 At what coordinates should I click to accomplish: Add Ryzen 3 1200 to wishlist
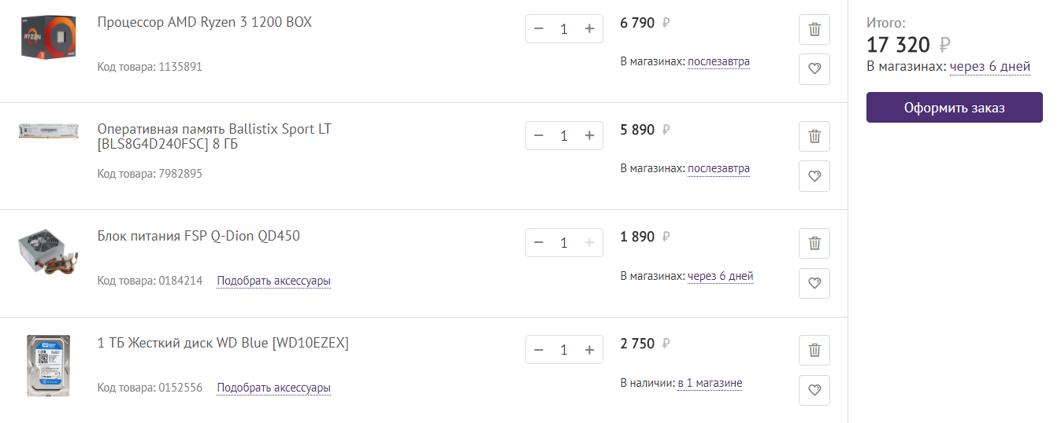coord(814,69)
